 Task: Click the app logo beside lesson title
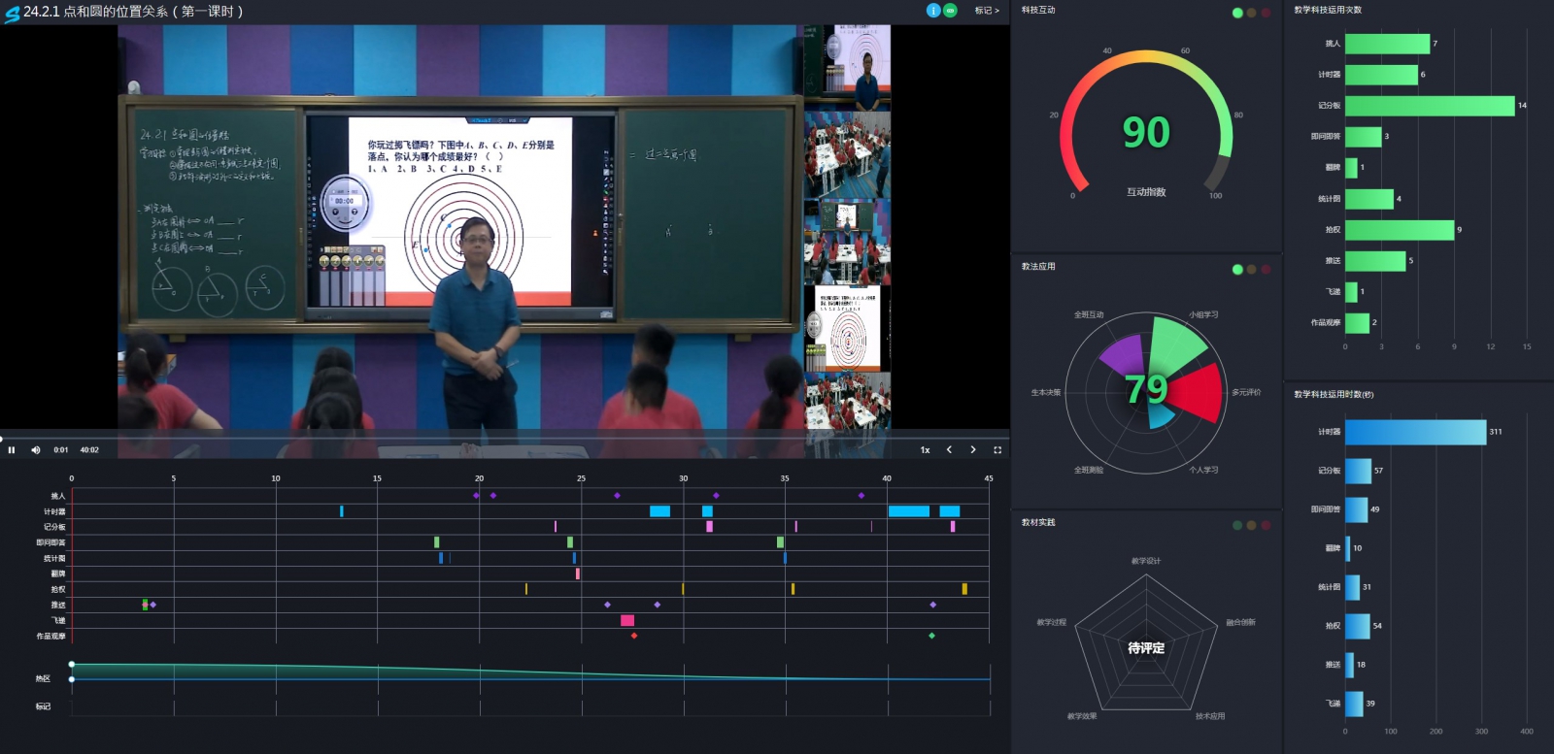coord(12,13)
